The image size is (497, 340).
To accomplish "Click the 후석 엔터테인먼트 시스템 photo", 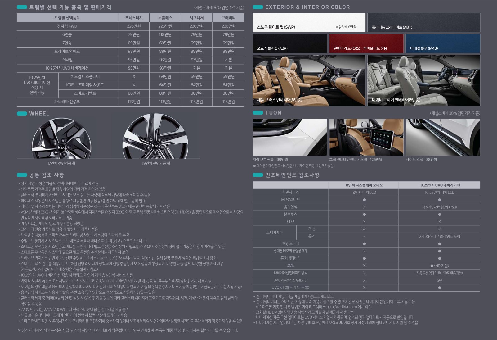I will point(366,137).
